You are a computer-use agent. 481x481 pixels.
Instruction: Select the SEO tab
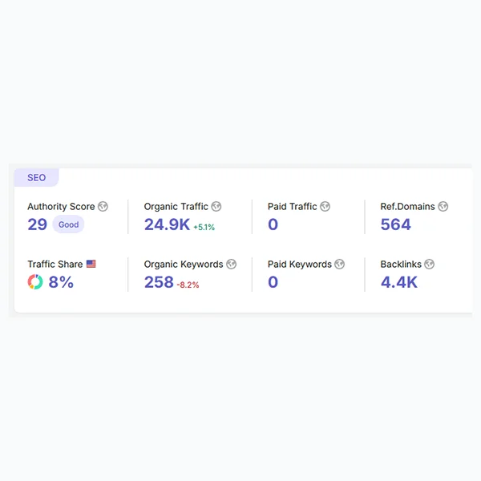[37, 178]
